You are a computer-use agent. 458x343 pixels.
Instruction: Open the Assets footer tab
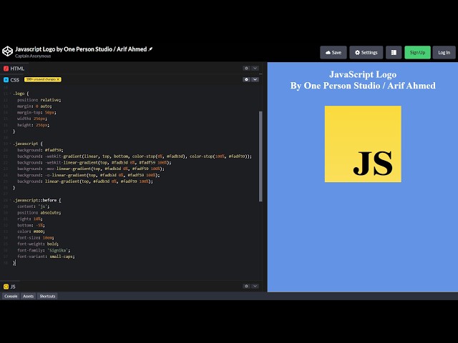pyautogui.click(x=29, y=297)
